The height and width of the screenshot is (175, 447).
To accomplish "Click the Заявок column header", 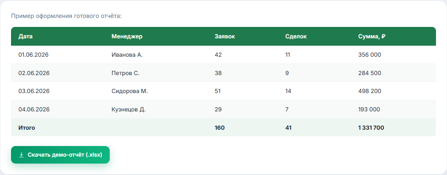I will pos(225,36).
